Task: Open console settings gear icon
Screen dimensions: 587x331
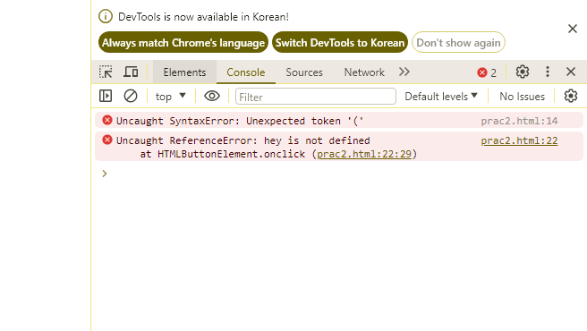Action: coord(571,96)
